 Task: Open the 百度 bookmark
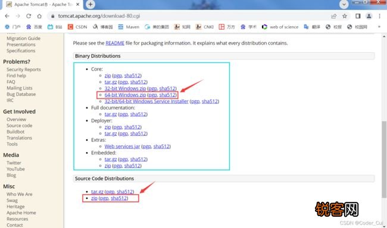pyautogui.click(x=35, y=27)
